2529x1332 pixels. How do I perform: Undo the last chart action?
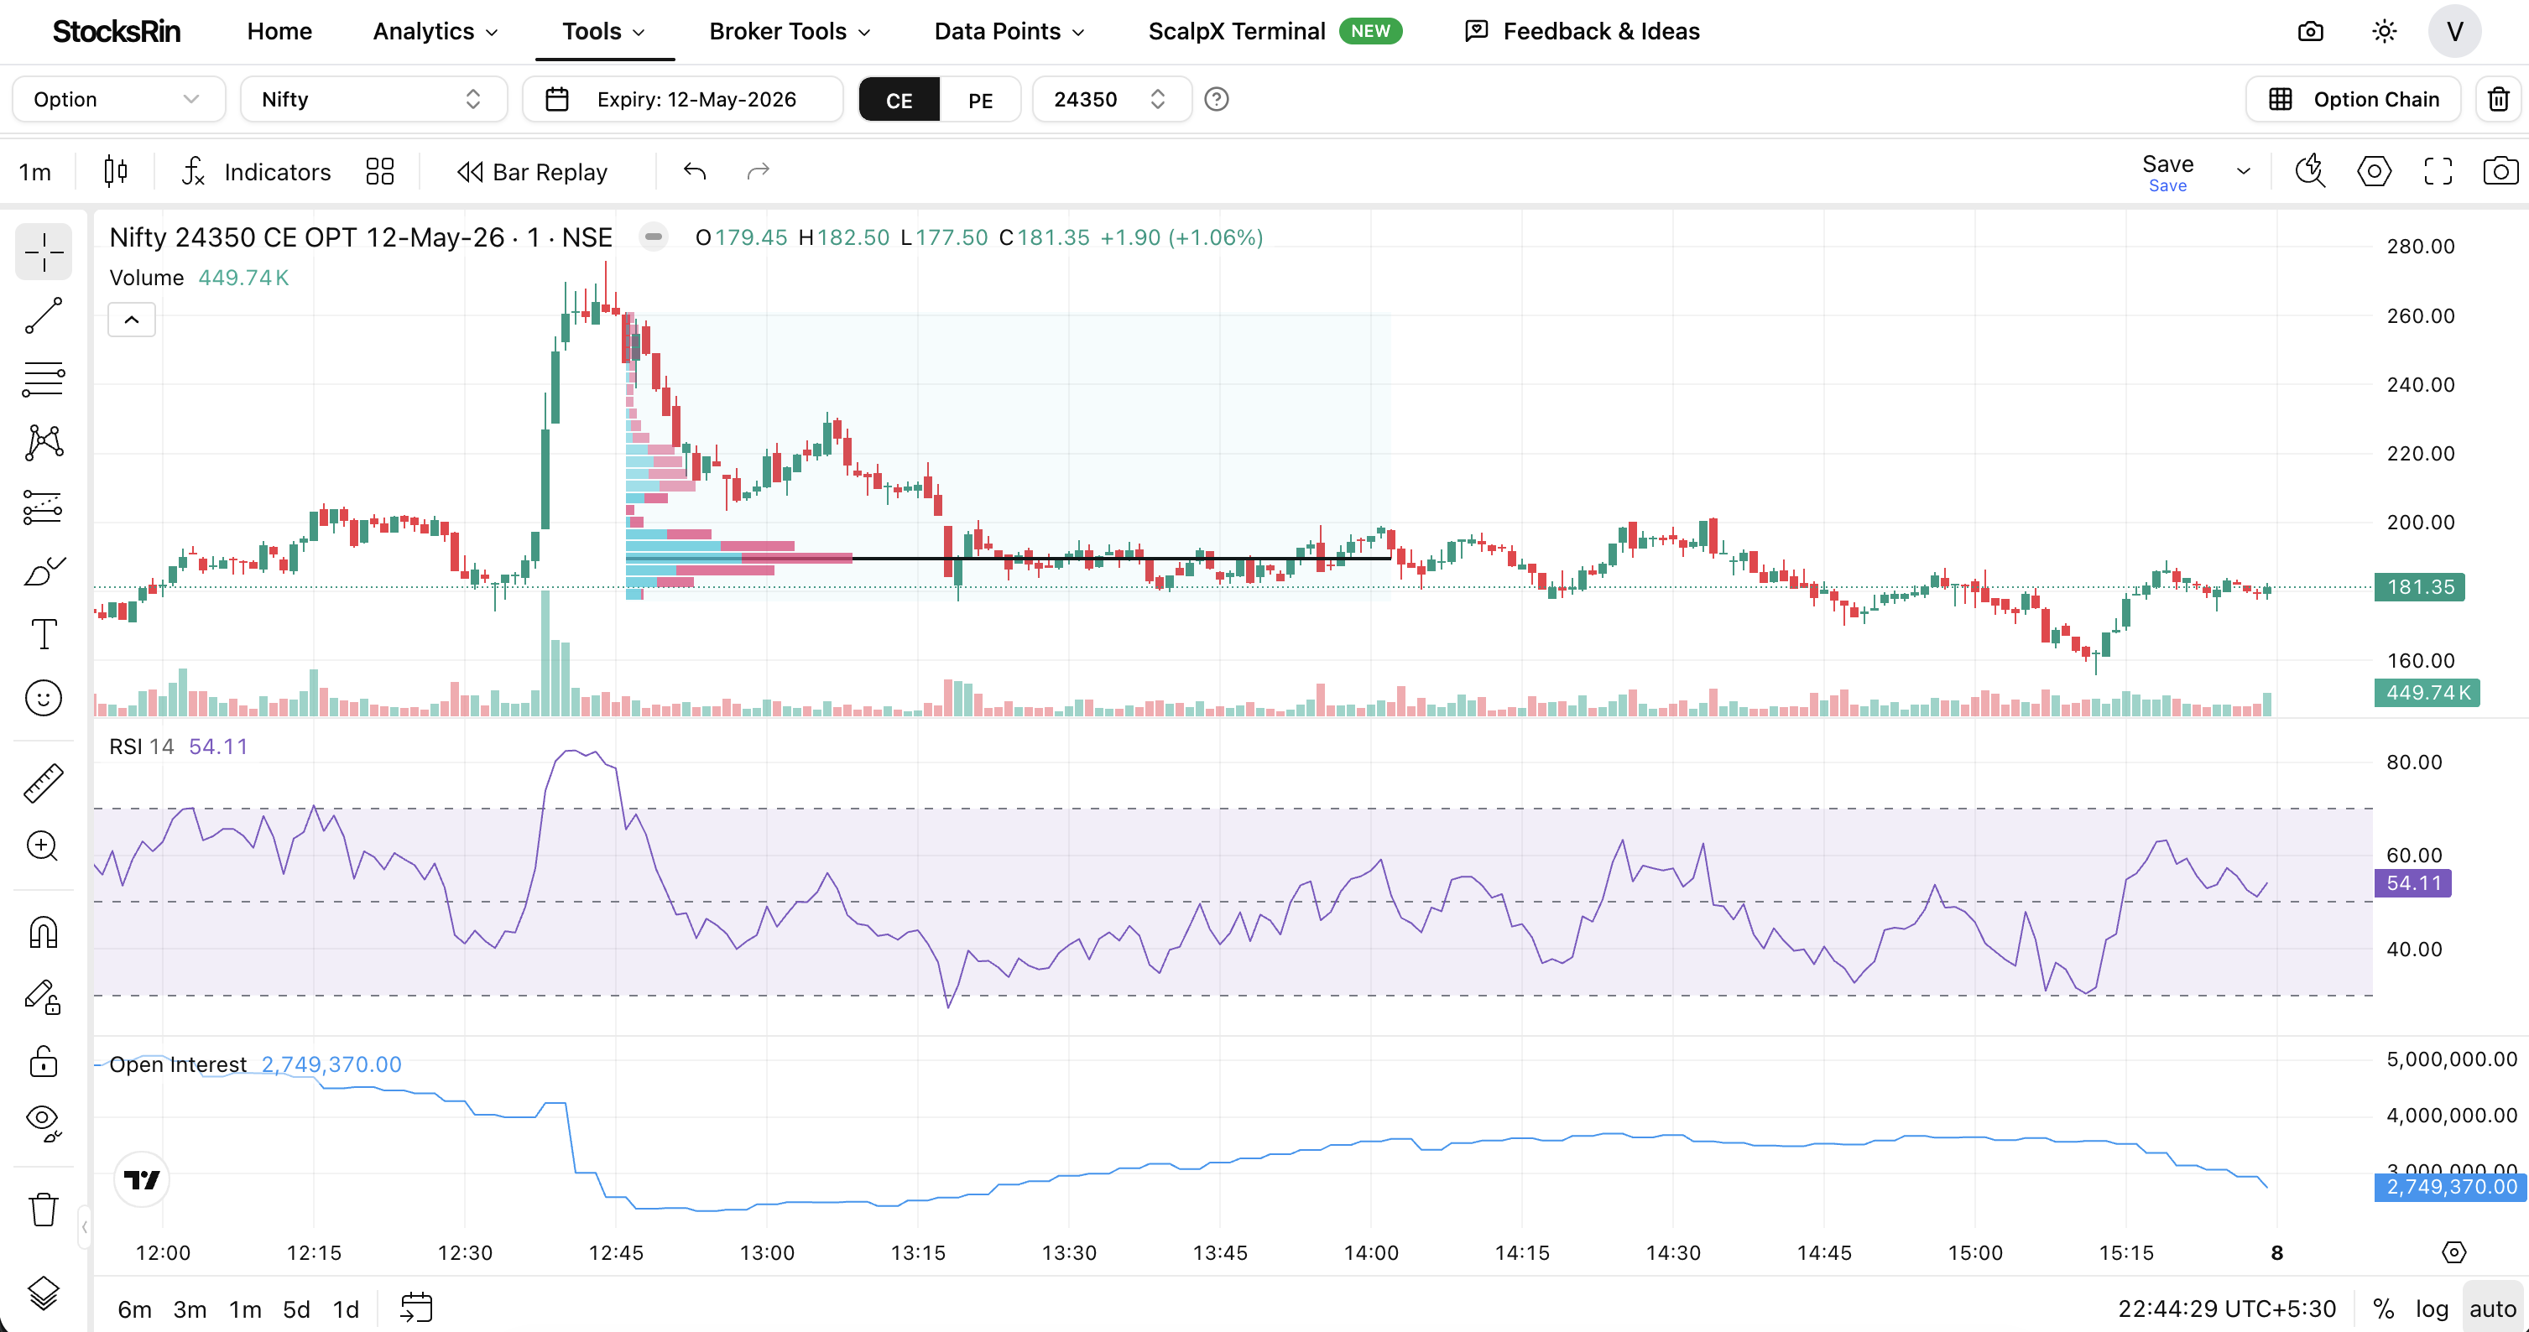(x=695, y=172)
